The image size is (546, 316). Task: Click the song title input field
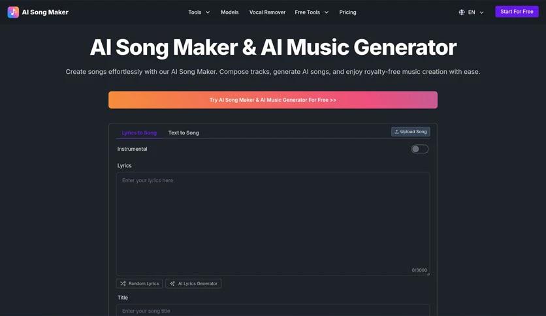pyautogui.click(x=272, y=310)
